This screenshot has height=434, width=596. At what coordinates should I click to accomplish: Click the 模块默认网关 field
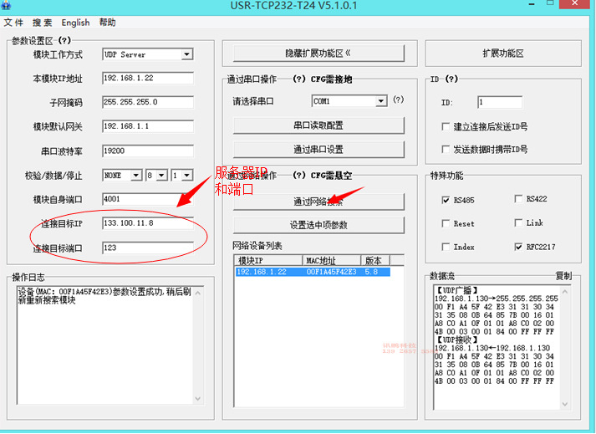tap(148, 126)
